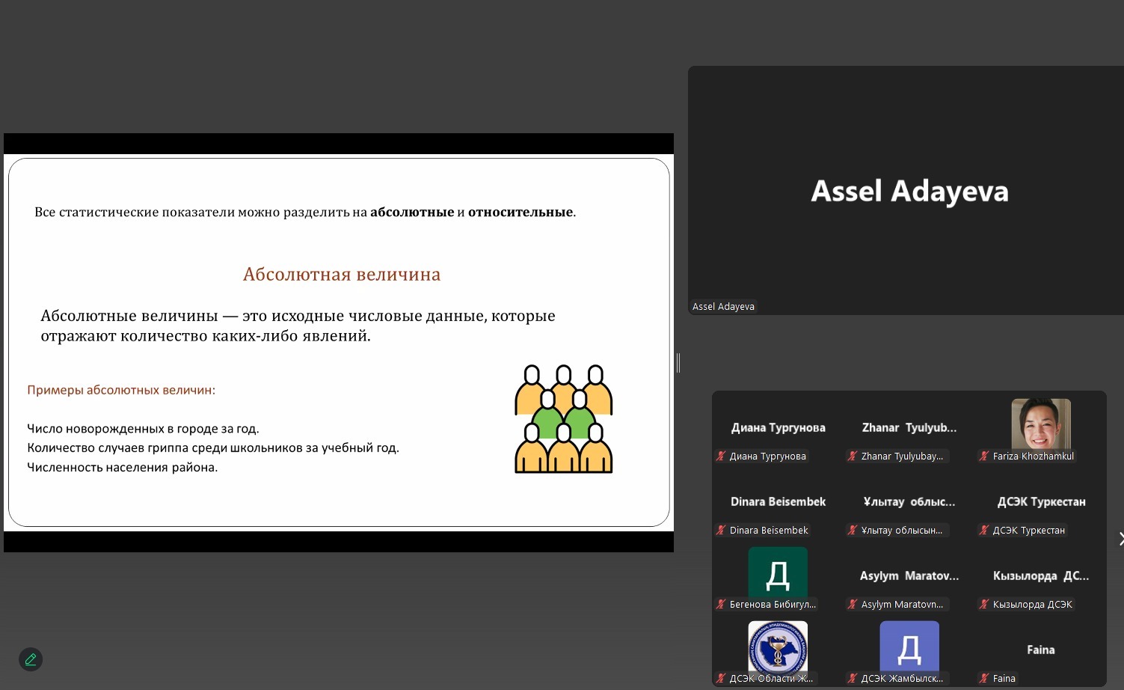Click muted mic icon for ДСЭК Туркестан
Screen dimensions: 1124x690
984,531
